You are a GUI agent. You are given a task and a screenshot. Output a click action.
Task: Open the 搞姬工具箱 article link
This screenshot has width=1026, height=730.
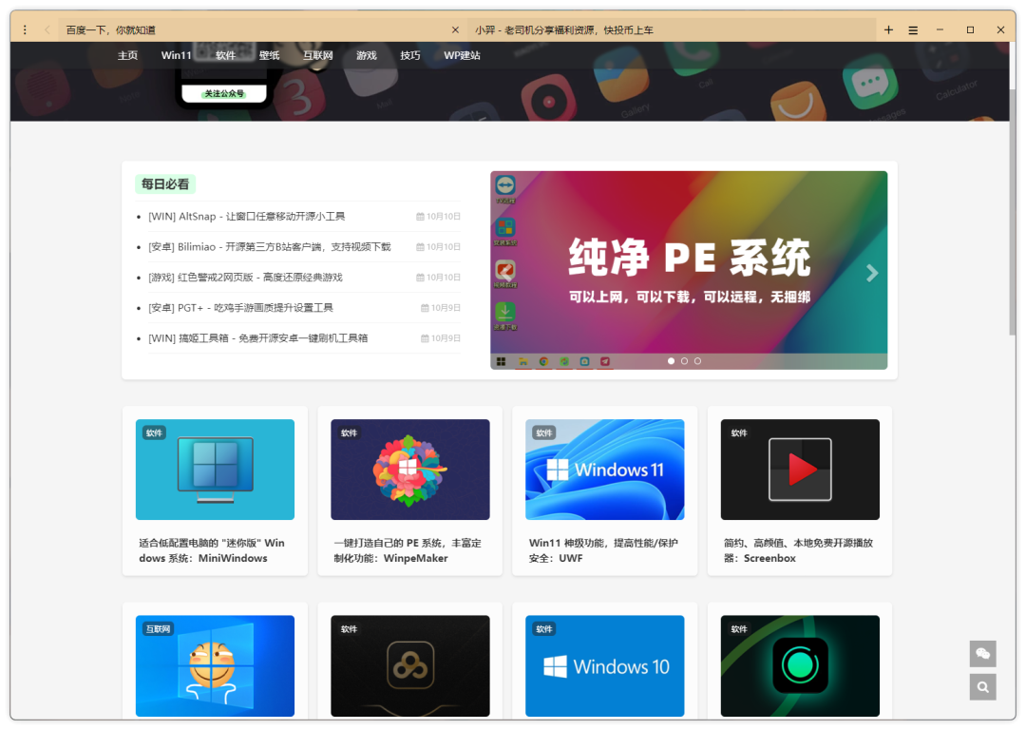(257, 337)
